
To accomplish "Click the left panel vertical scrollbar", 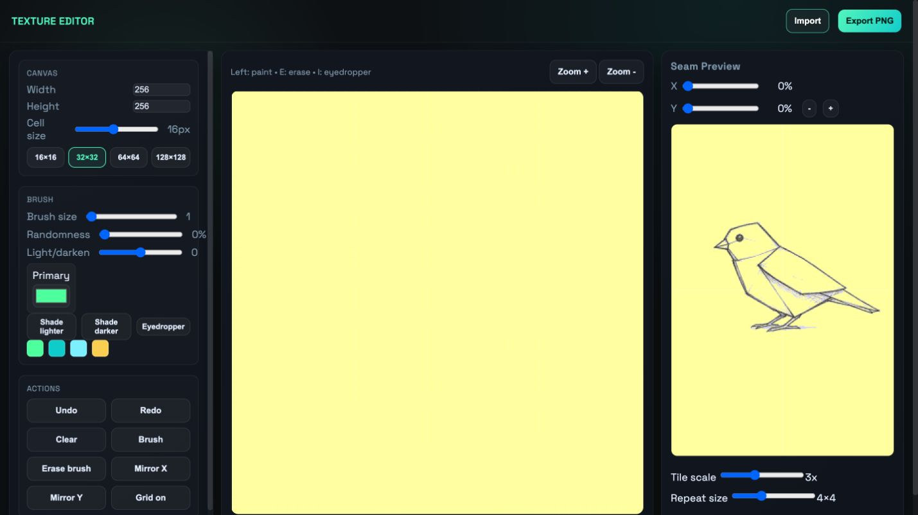I will [x=210, y=280].
